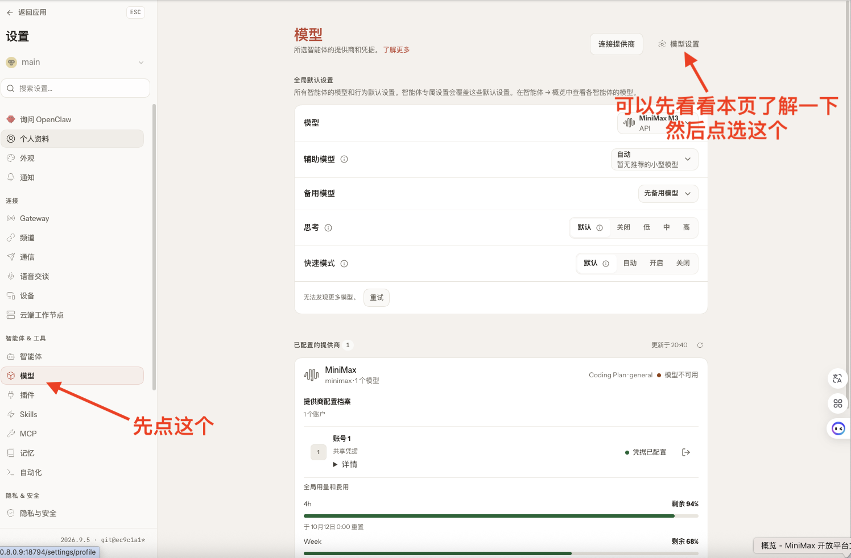Set 思考 level to 高
Viewport: 851px width, 558px height.
click(687, 227)
